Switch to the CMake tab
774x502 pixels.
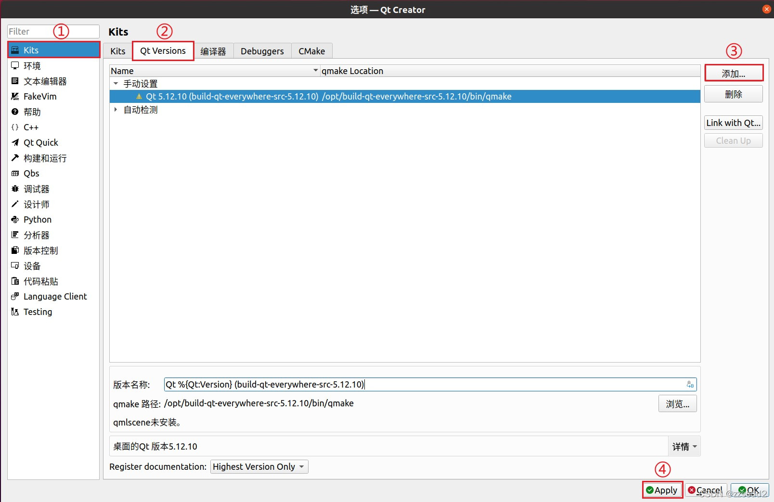click(312, 51)
